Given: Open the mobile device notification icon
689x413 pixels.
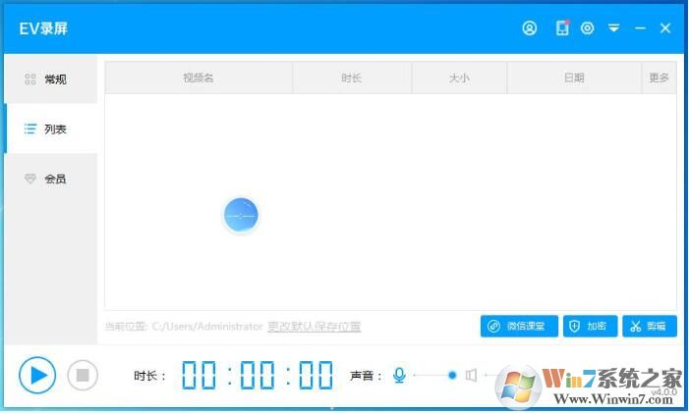Looking at the screenshot, I should tap(562, 28).
